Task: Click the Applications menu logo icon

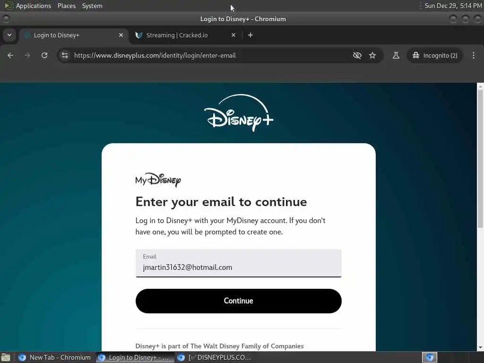Action: click(x=9, y=6)
